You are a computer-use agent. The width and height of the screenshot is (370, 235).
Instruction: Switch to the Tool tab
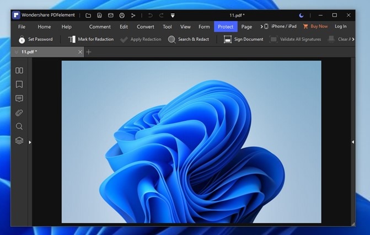[167, 26]
